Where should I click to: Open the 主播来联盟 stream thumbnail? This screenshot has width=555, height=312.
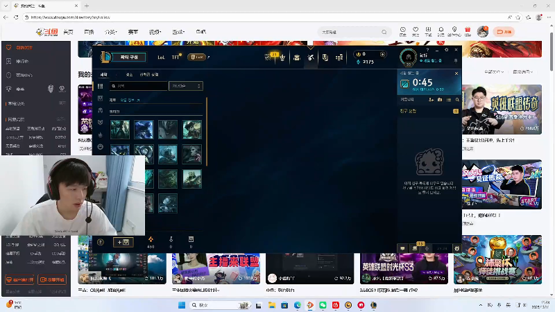point(216,268)
